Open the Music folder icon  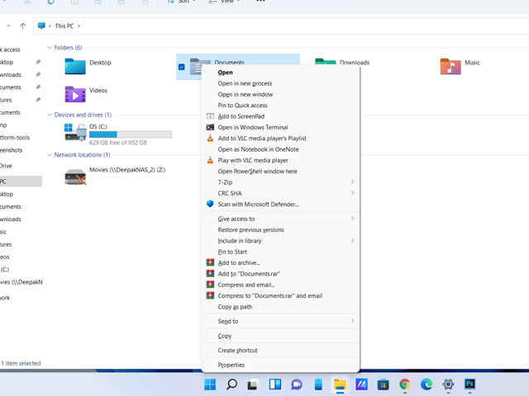(450, 66)
